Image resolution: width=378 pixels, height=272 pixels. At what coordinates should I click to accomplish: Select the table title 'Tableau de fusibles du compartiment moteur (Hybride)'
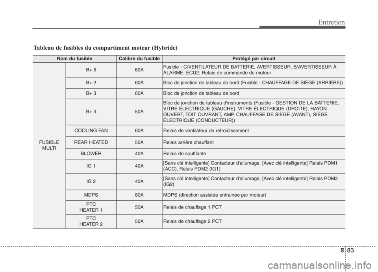(106, 48)
